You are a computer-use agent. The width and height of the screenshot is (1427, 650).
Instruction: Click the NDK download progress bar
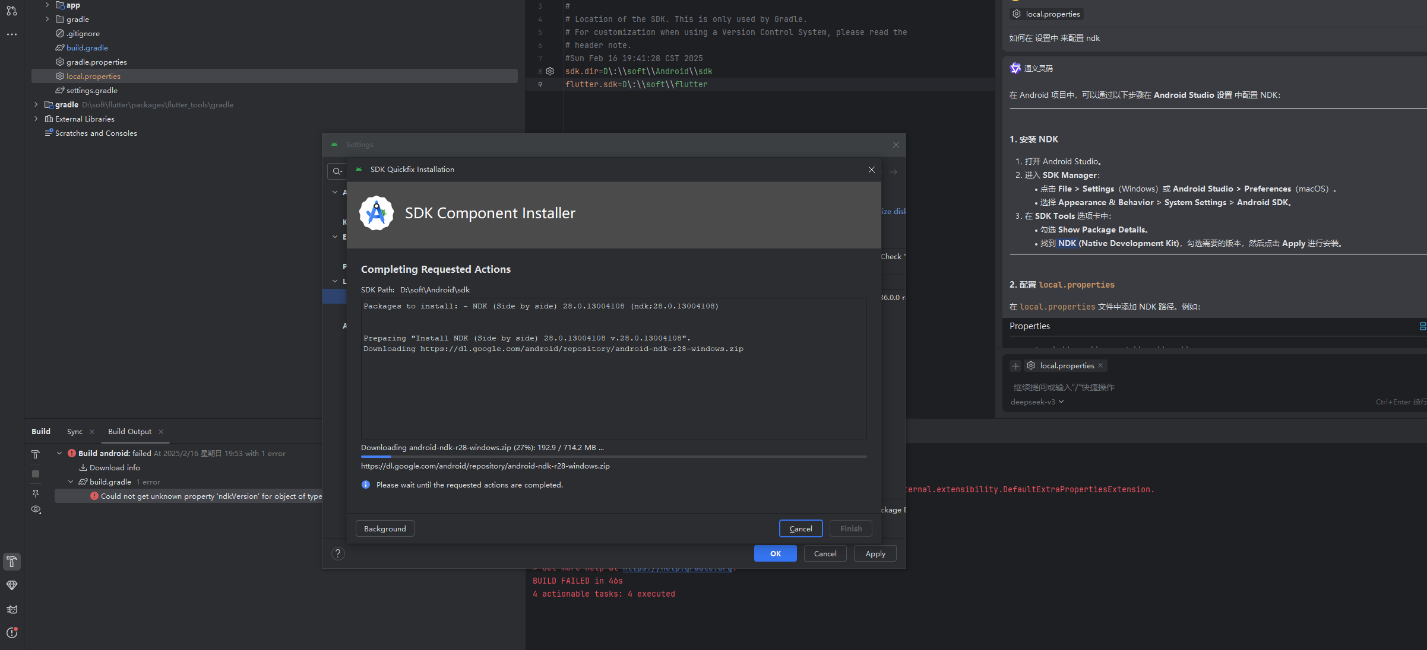pos(613,457)
